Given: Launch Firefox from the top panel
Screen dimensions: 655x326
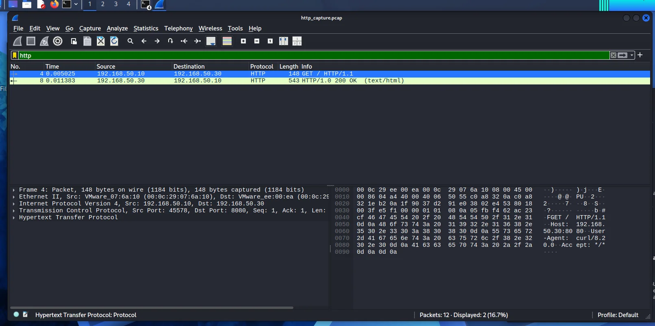Looking at the screenshot, I should pos(54,4).
